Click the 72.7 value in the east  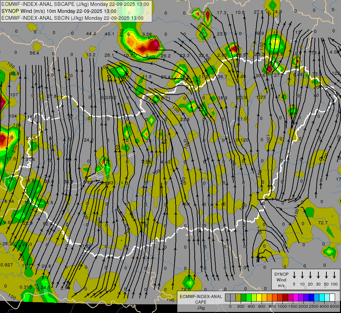click(x=323, y=223)
